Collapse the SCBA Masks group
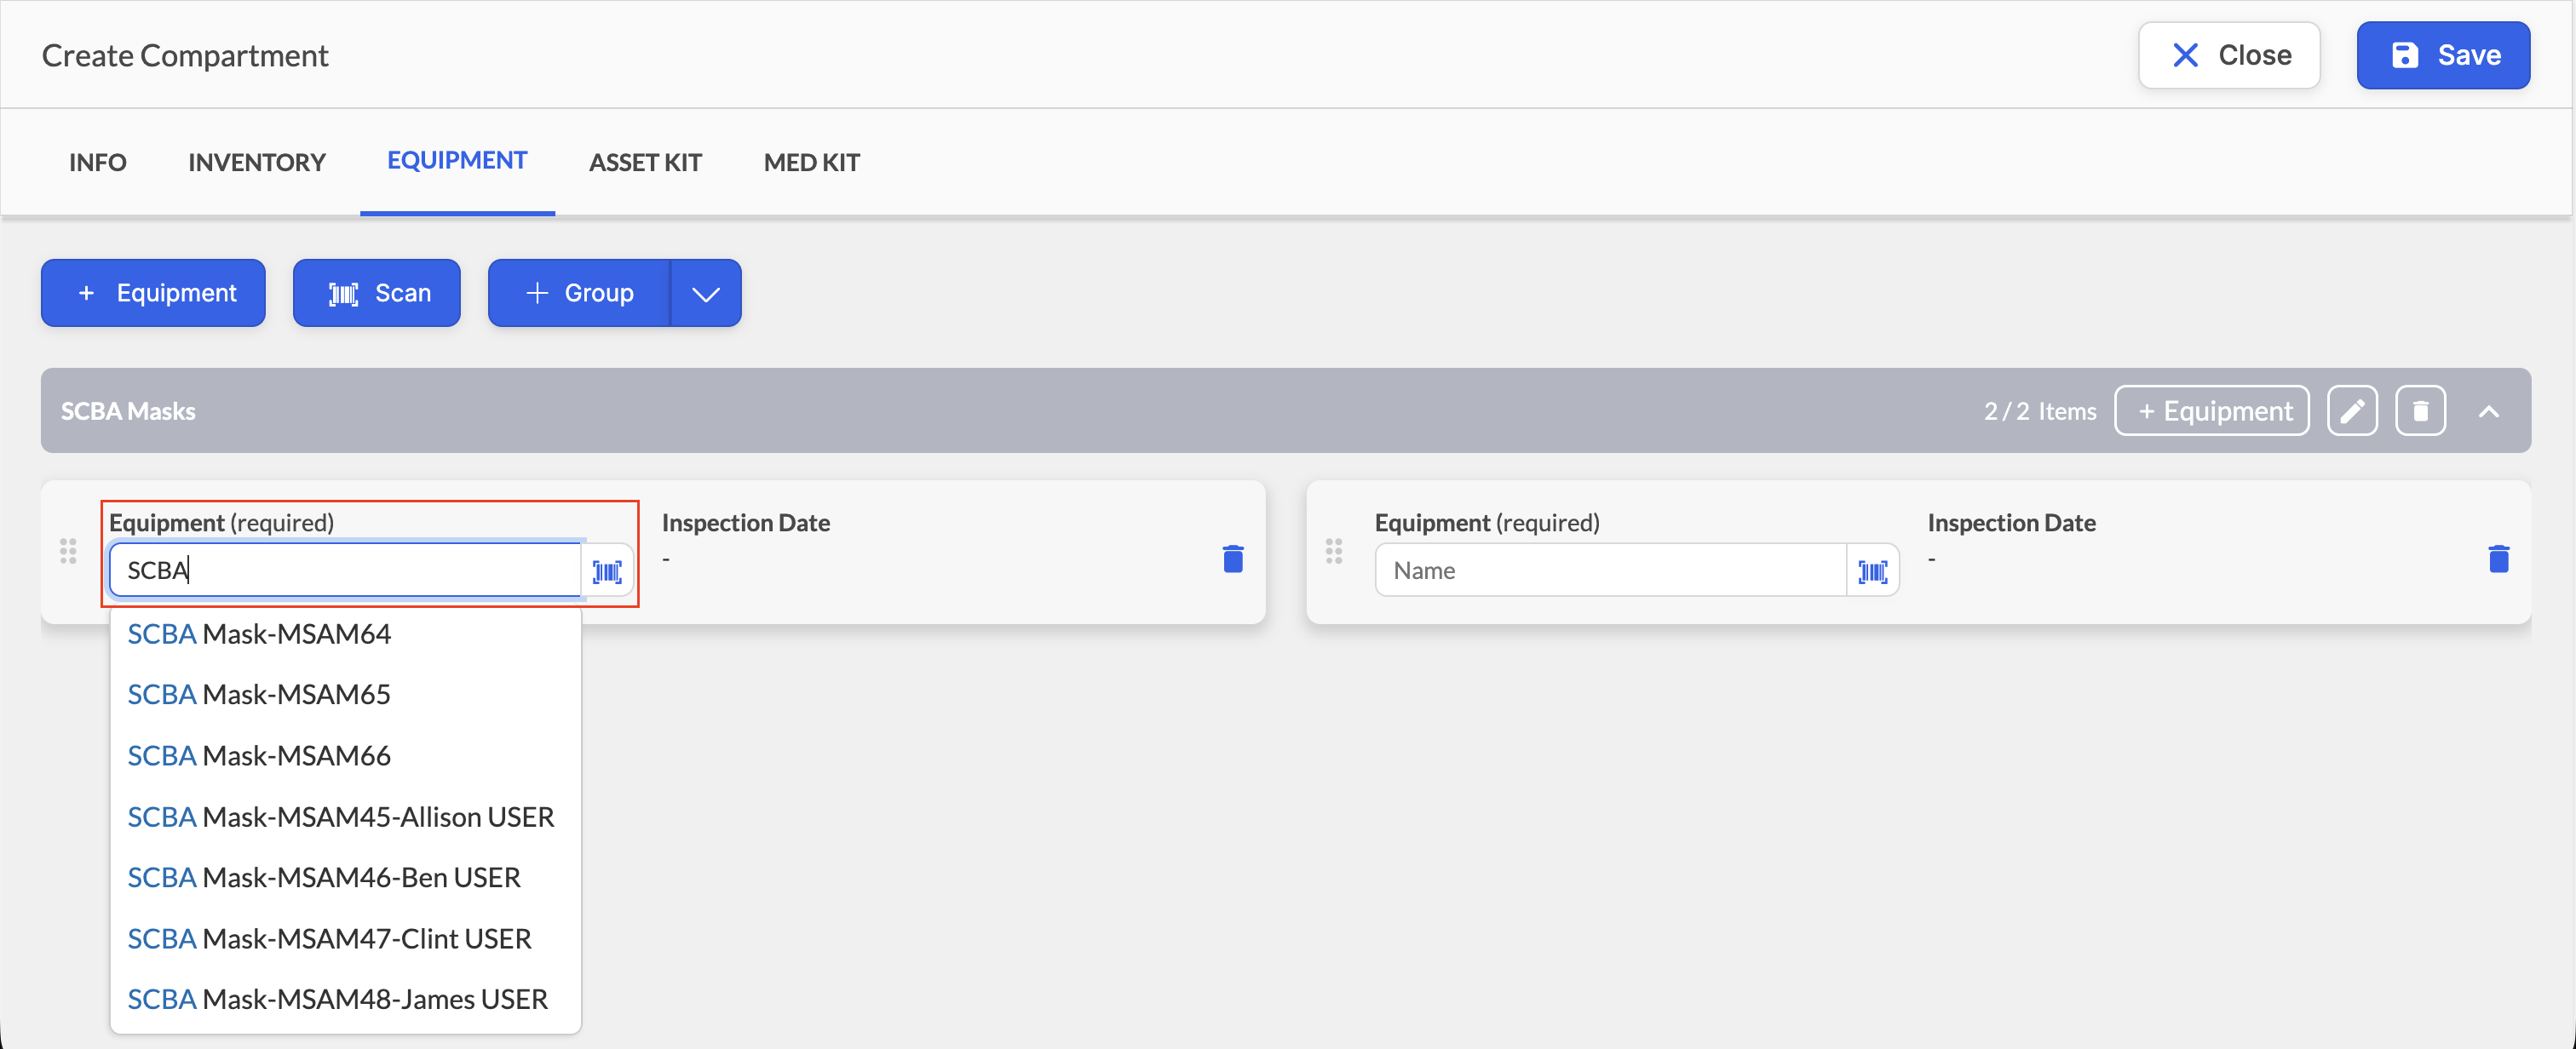This screenshot has width=2576, height=1049. tap(2488, 411)
